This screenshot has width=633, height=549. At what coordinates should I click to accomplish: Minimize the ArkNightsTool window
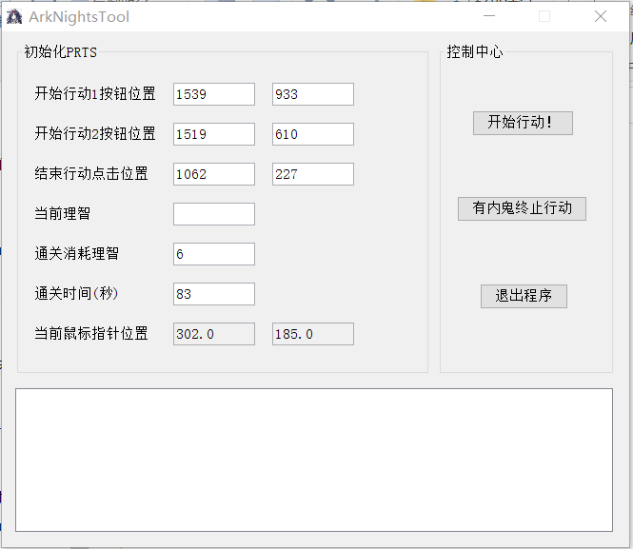click(489, 16)
